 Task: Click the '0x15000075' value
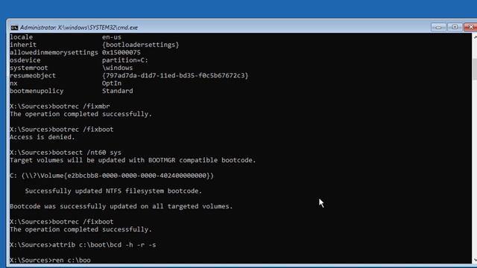point(121,53)
